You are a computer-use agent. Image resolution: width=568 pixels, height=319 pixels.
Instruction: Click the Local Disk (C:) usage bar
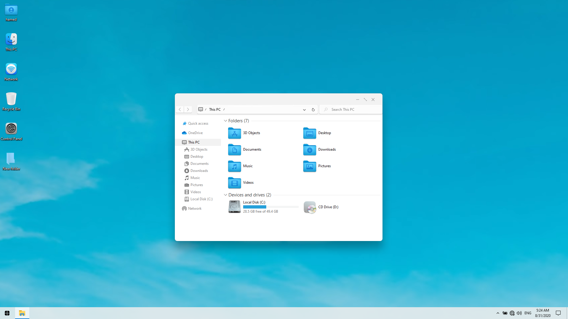click(270, 207)
